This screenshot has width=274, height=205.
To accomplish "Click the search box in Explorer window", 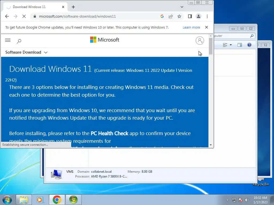I will point(234,36).
